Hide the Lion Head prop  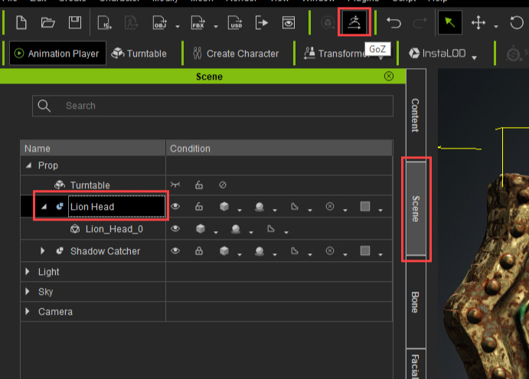point(176,207)
